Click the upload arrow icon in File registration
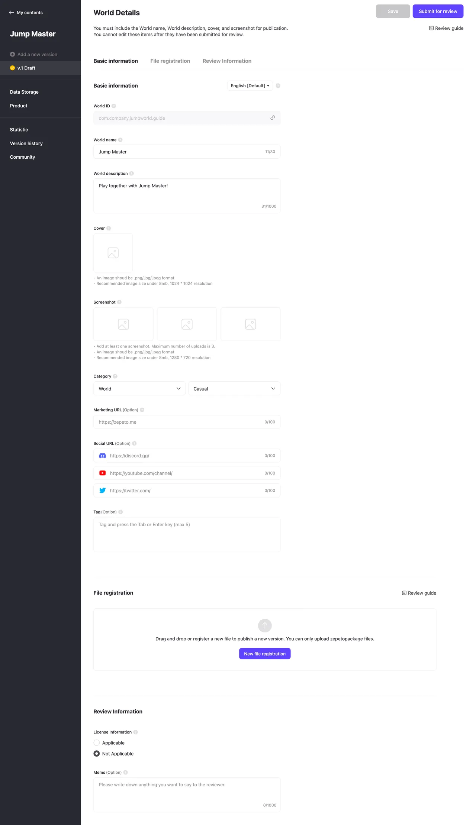 [265, 625]
